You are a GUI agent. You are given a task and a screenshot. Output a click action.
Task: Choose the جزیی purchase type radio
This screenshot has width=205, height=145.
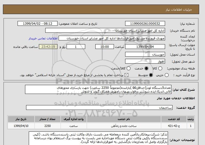click(167, 75)
